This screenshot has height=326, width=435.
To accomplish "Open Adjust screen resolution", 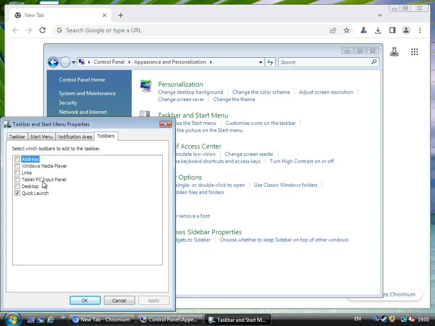I will point(326,92).
